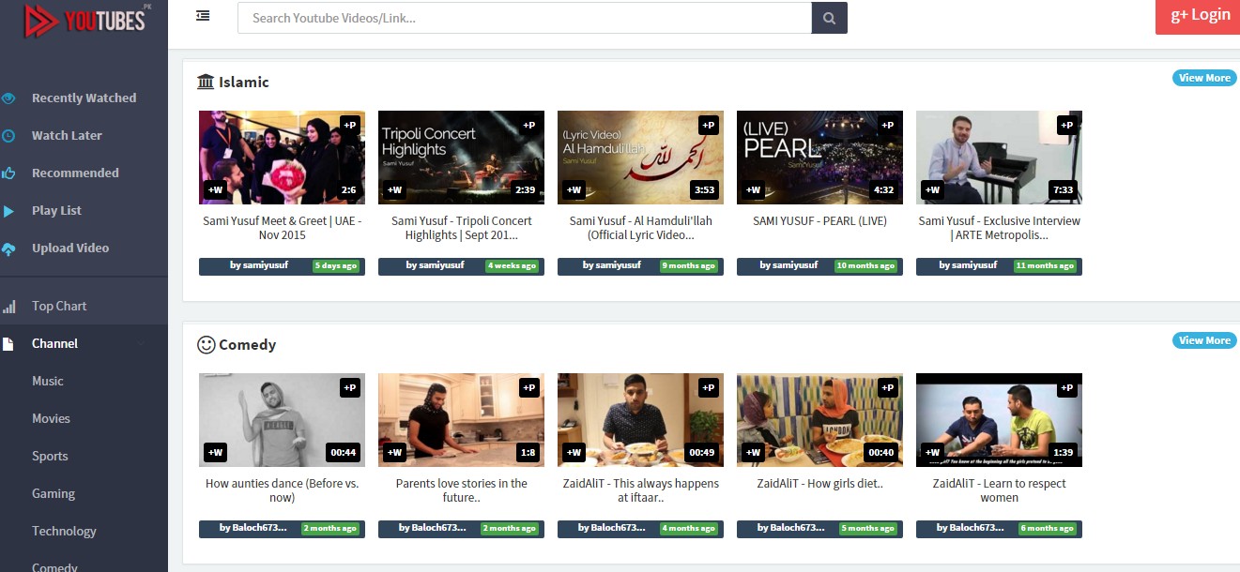1240x572 pixels.
Task: Open Tripoli Concert Highlights thumbnail
Action: click(461, 158)
